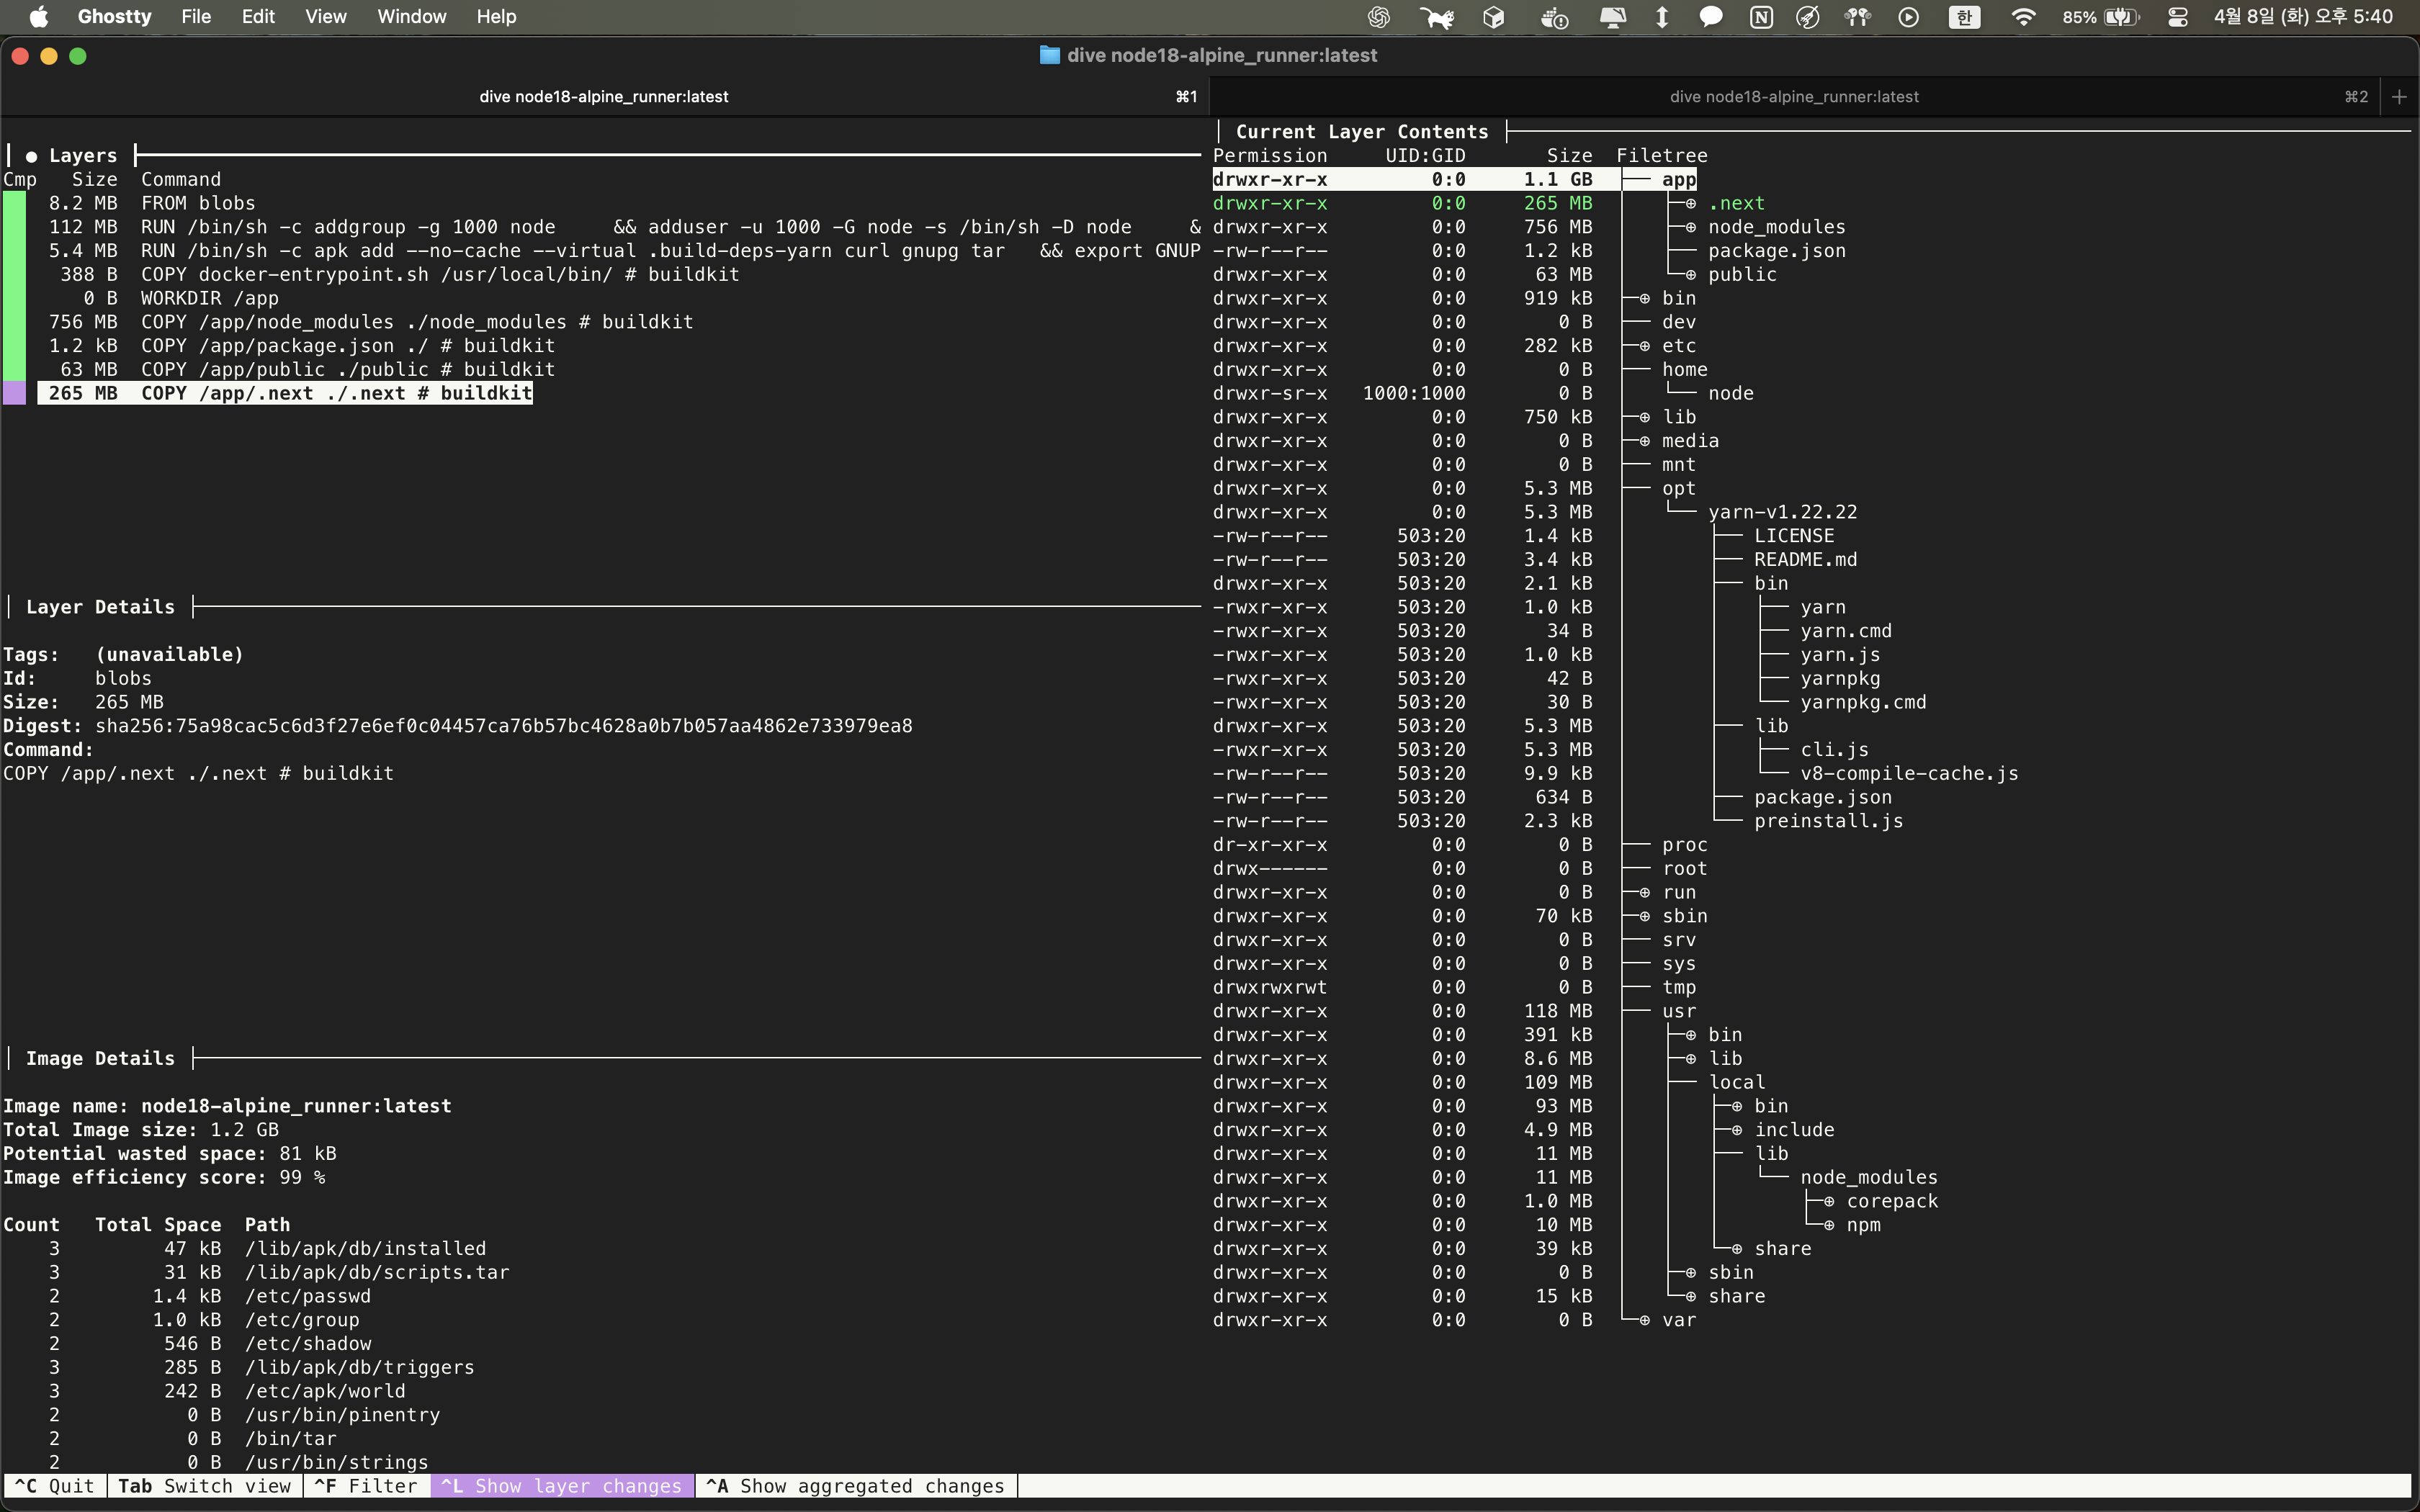Open Control Center from the menu bar

click(2177, 17)
